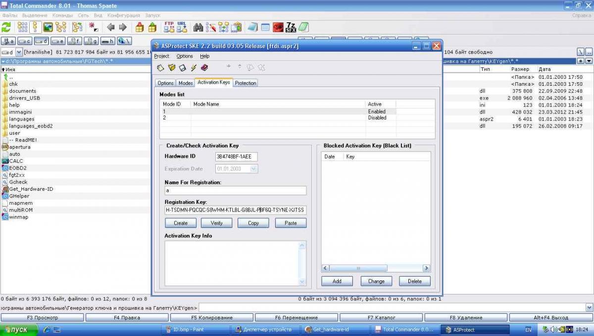The width and height of the screenshot is (594, 336).
Task: Click the Add blacklist button
Action: pos(337,281)
